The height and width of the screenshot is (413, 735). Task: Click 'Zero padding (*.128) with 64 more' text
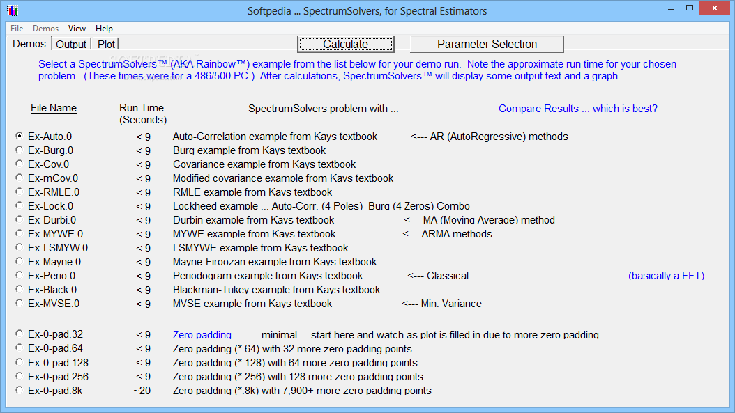(x=295, y=363)
